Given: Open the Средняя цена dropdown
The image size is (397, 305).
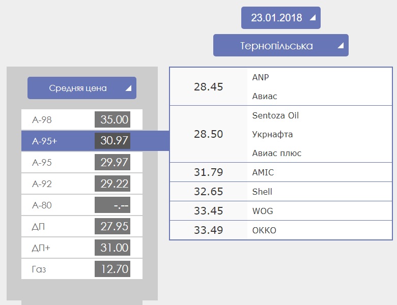Looking at the screenshot, I should (x=82, y=88).
